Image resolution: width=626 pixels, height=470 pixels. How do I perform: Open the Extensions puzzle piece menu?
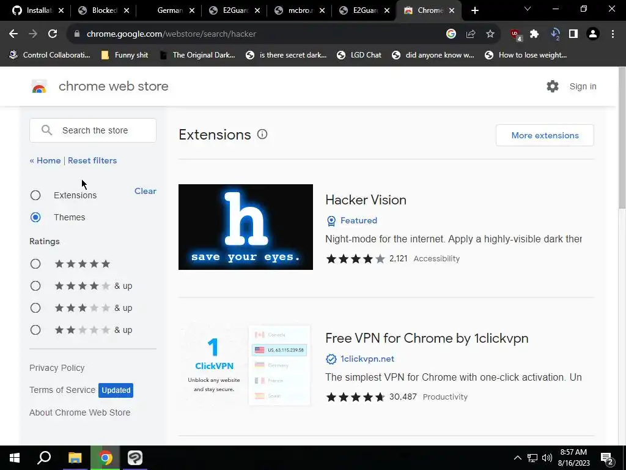tap(534, 34)
